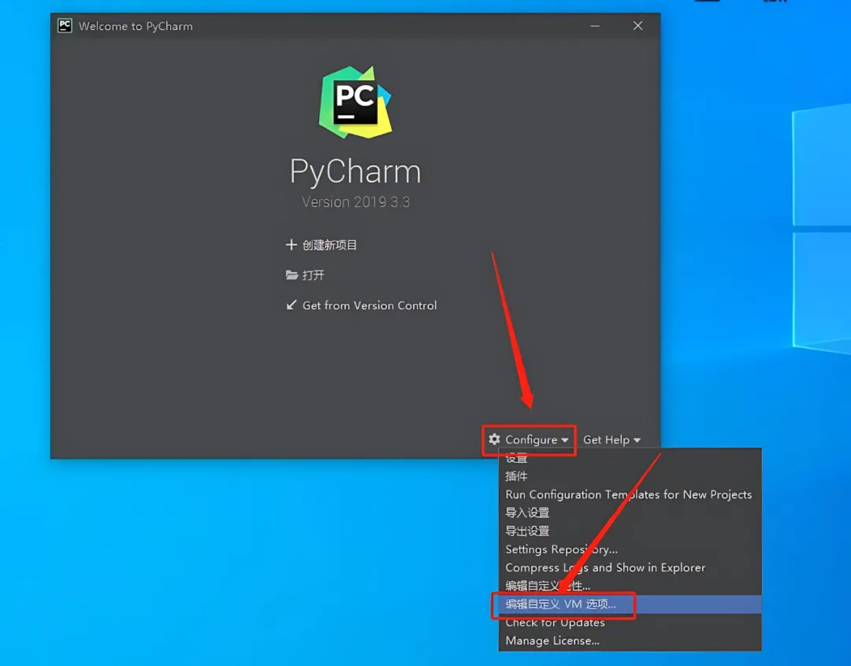851x666 pixels.
Task: Close the Welcome to PyCharm window
Action: (637, 26)
